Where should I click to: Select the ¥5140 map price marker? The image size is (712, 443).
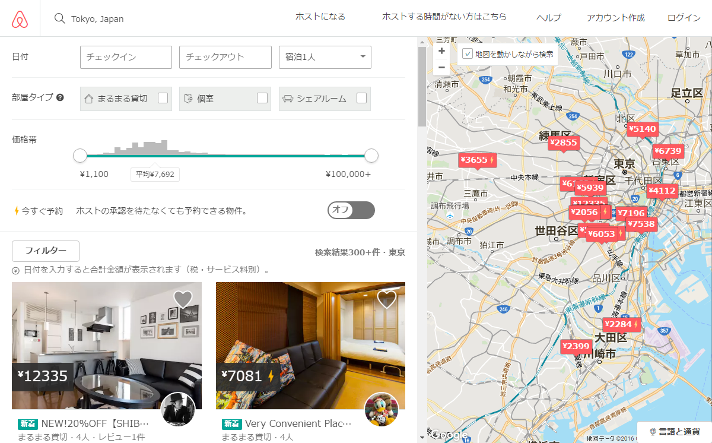click(643, 129)
